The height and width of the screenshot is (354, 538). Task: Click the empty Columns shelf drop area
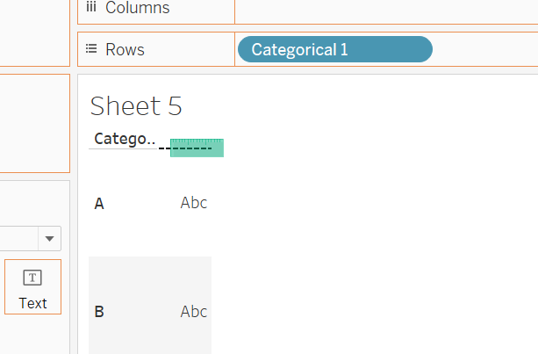pos(386,9)
